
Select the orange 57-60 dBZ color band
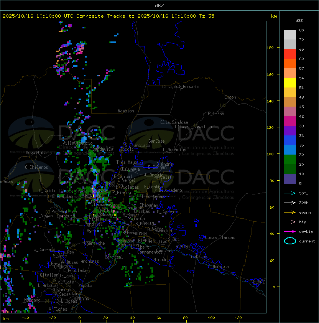290,63
